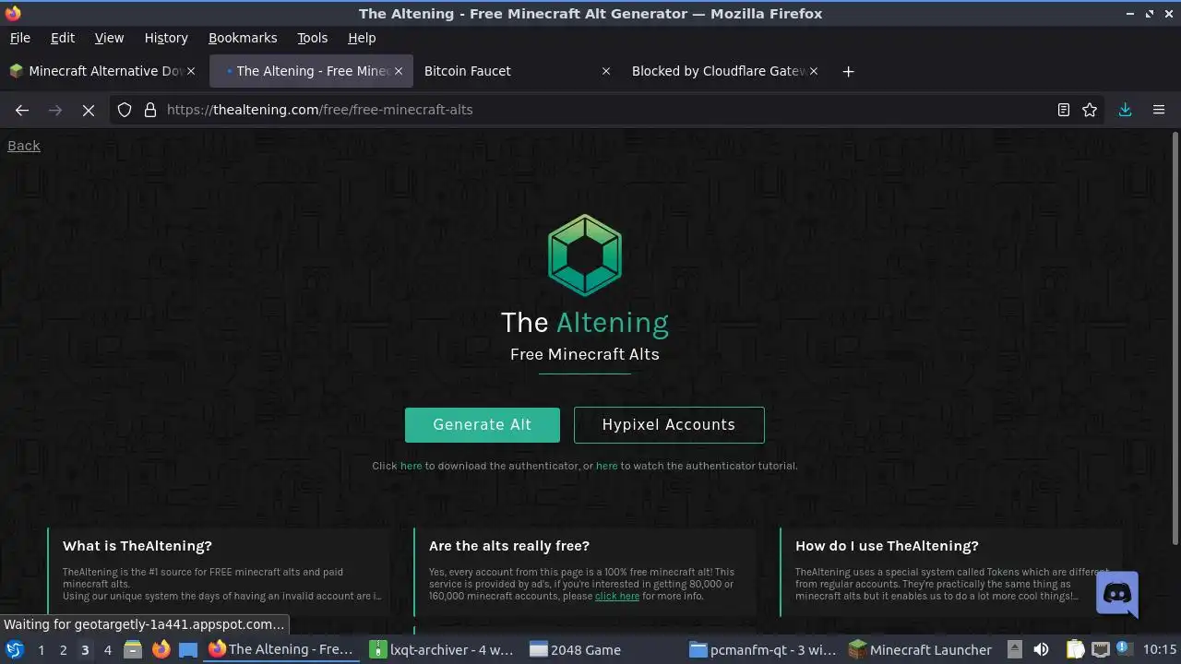
Task: Click The Altening hexagon logo
Action: point(585,255)
